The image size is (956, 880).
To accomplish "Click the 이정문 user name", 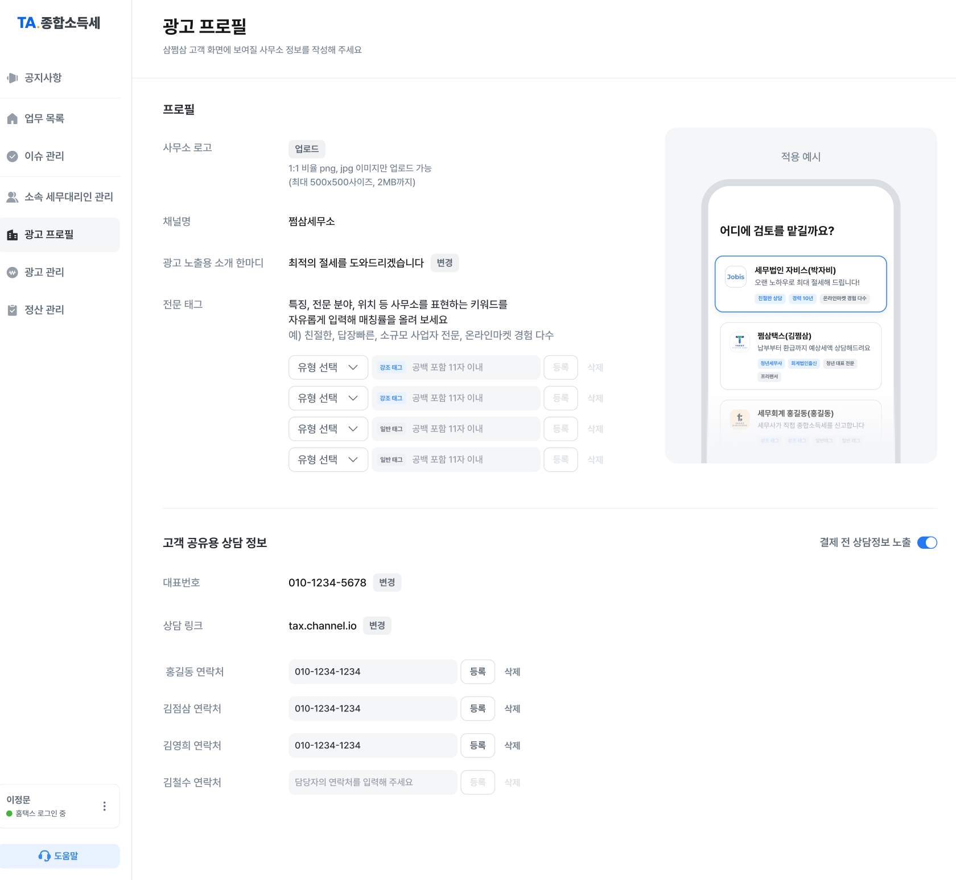I will pyautogui.click(x=18, y=800).
